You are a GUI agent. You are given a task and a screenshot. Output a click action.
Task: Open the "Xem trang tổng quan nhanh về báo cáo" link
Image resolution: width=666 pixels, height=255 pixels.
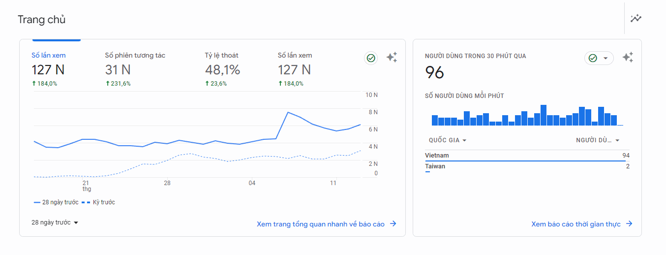tap(320, 224)
